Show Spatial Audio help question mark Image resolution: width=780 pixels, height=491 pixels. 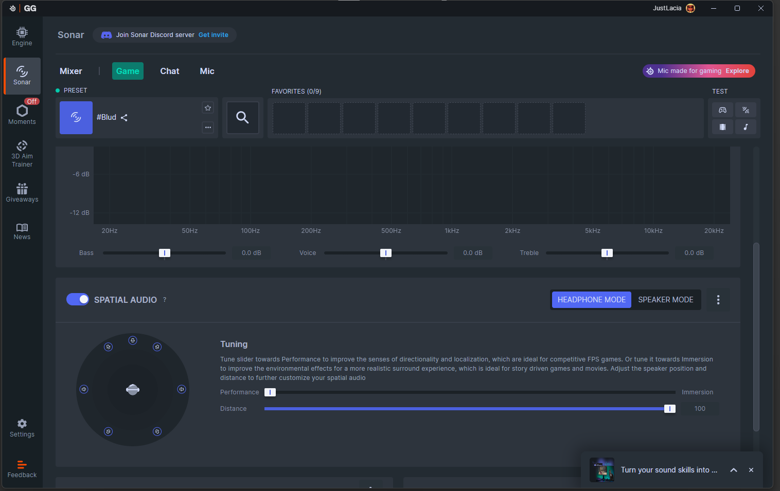tap(165, 300)
